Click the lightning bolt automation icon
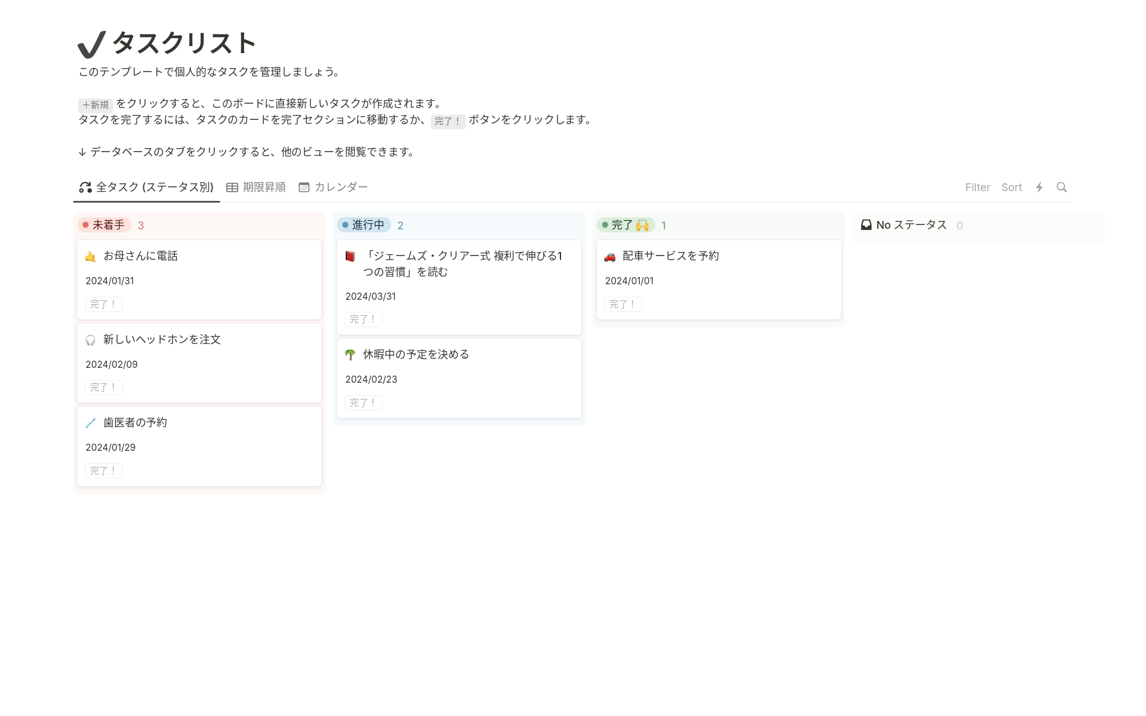 coord(1039,188)
